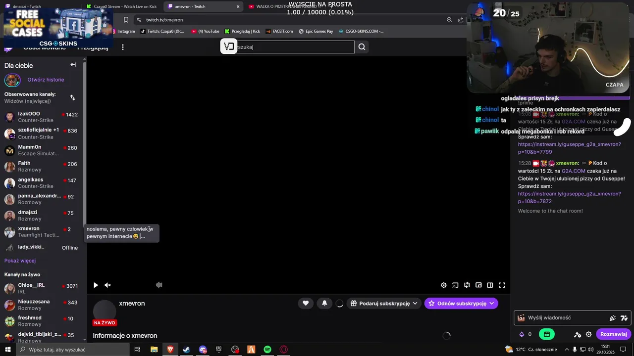The height and width of the screenshot is (356, 634).
Task: Select xmevron in the followed list
Action: click(x=42, y=232)
